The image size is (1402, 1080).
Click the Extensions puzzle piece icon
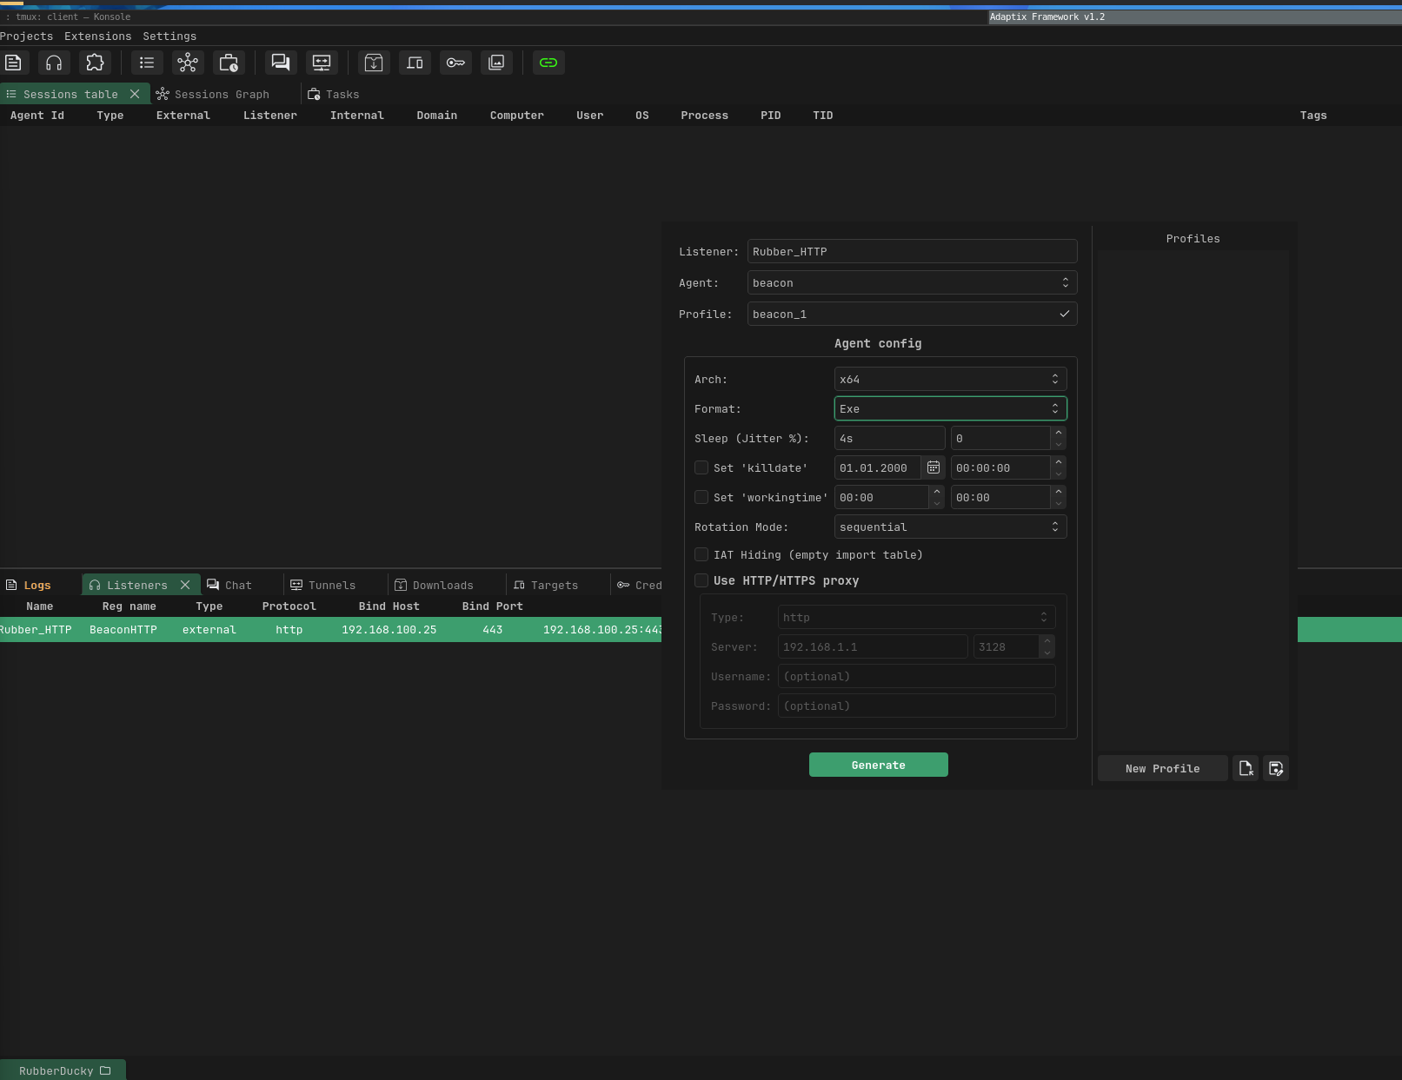pyautogui.click(x=95, y=63)
